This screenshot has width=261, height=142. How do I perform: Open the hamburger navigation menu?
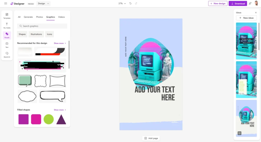tap(6, 3)
